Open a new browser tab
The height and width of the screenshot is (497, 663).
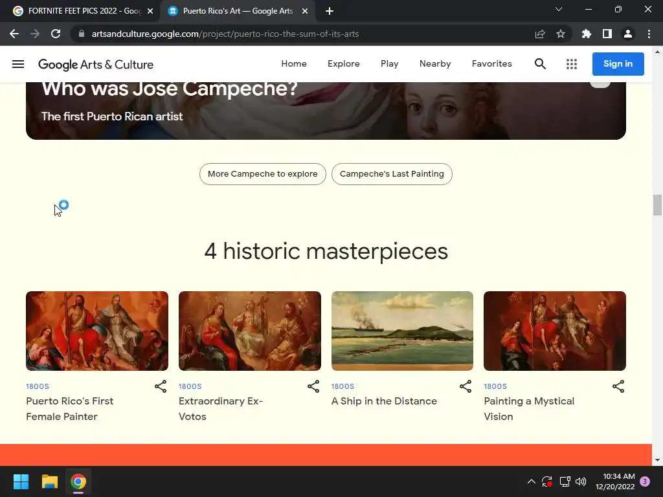coord(330,11)
